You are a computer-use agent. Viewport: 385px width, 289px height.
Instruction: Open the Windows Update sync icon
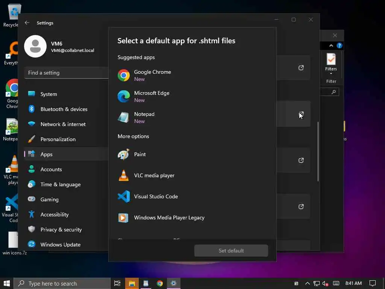[32, 244]
